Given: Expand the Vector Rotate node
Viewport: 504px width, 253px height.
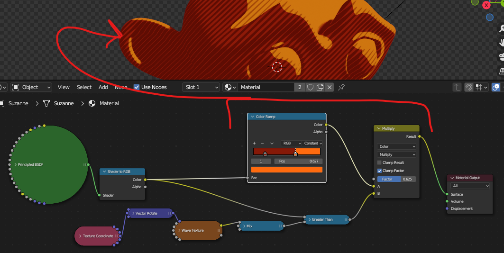Looking at the screenshot, I should coord(133,213).
